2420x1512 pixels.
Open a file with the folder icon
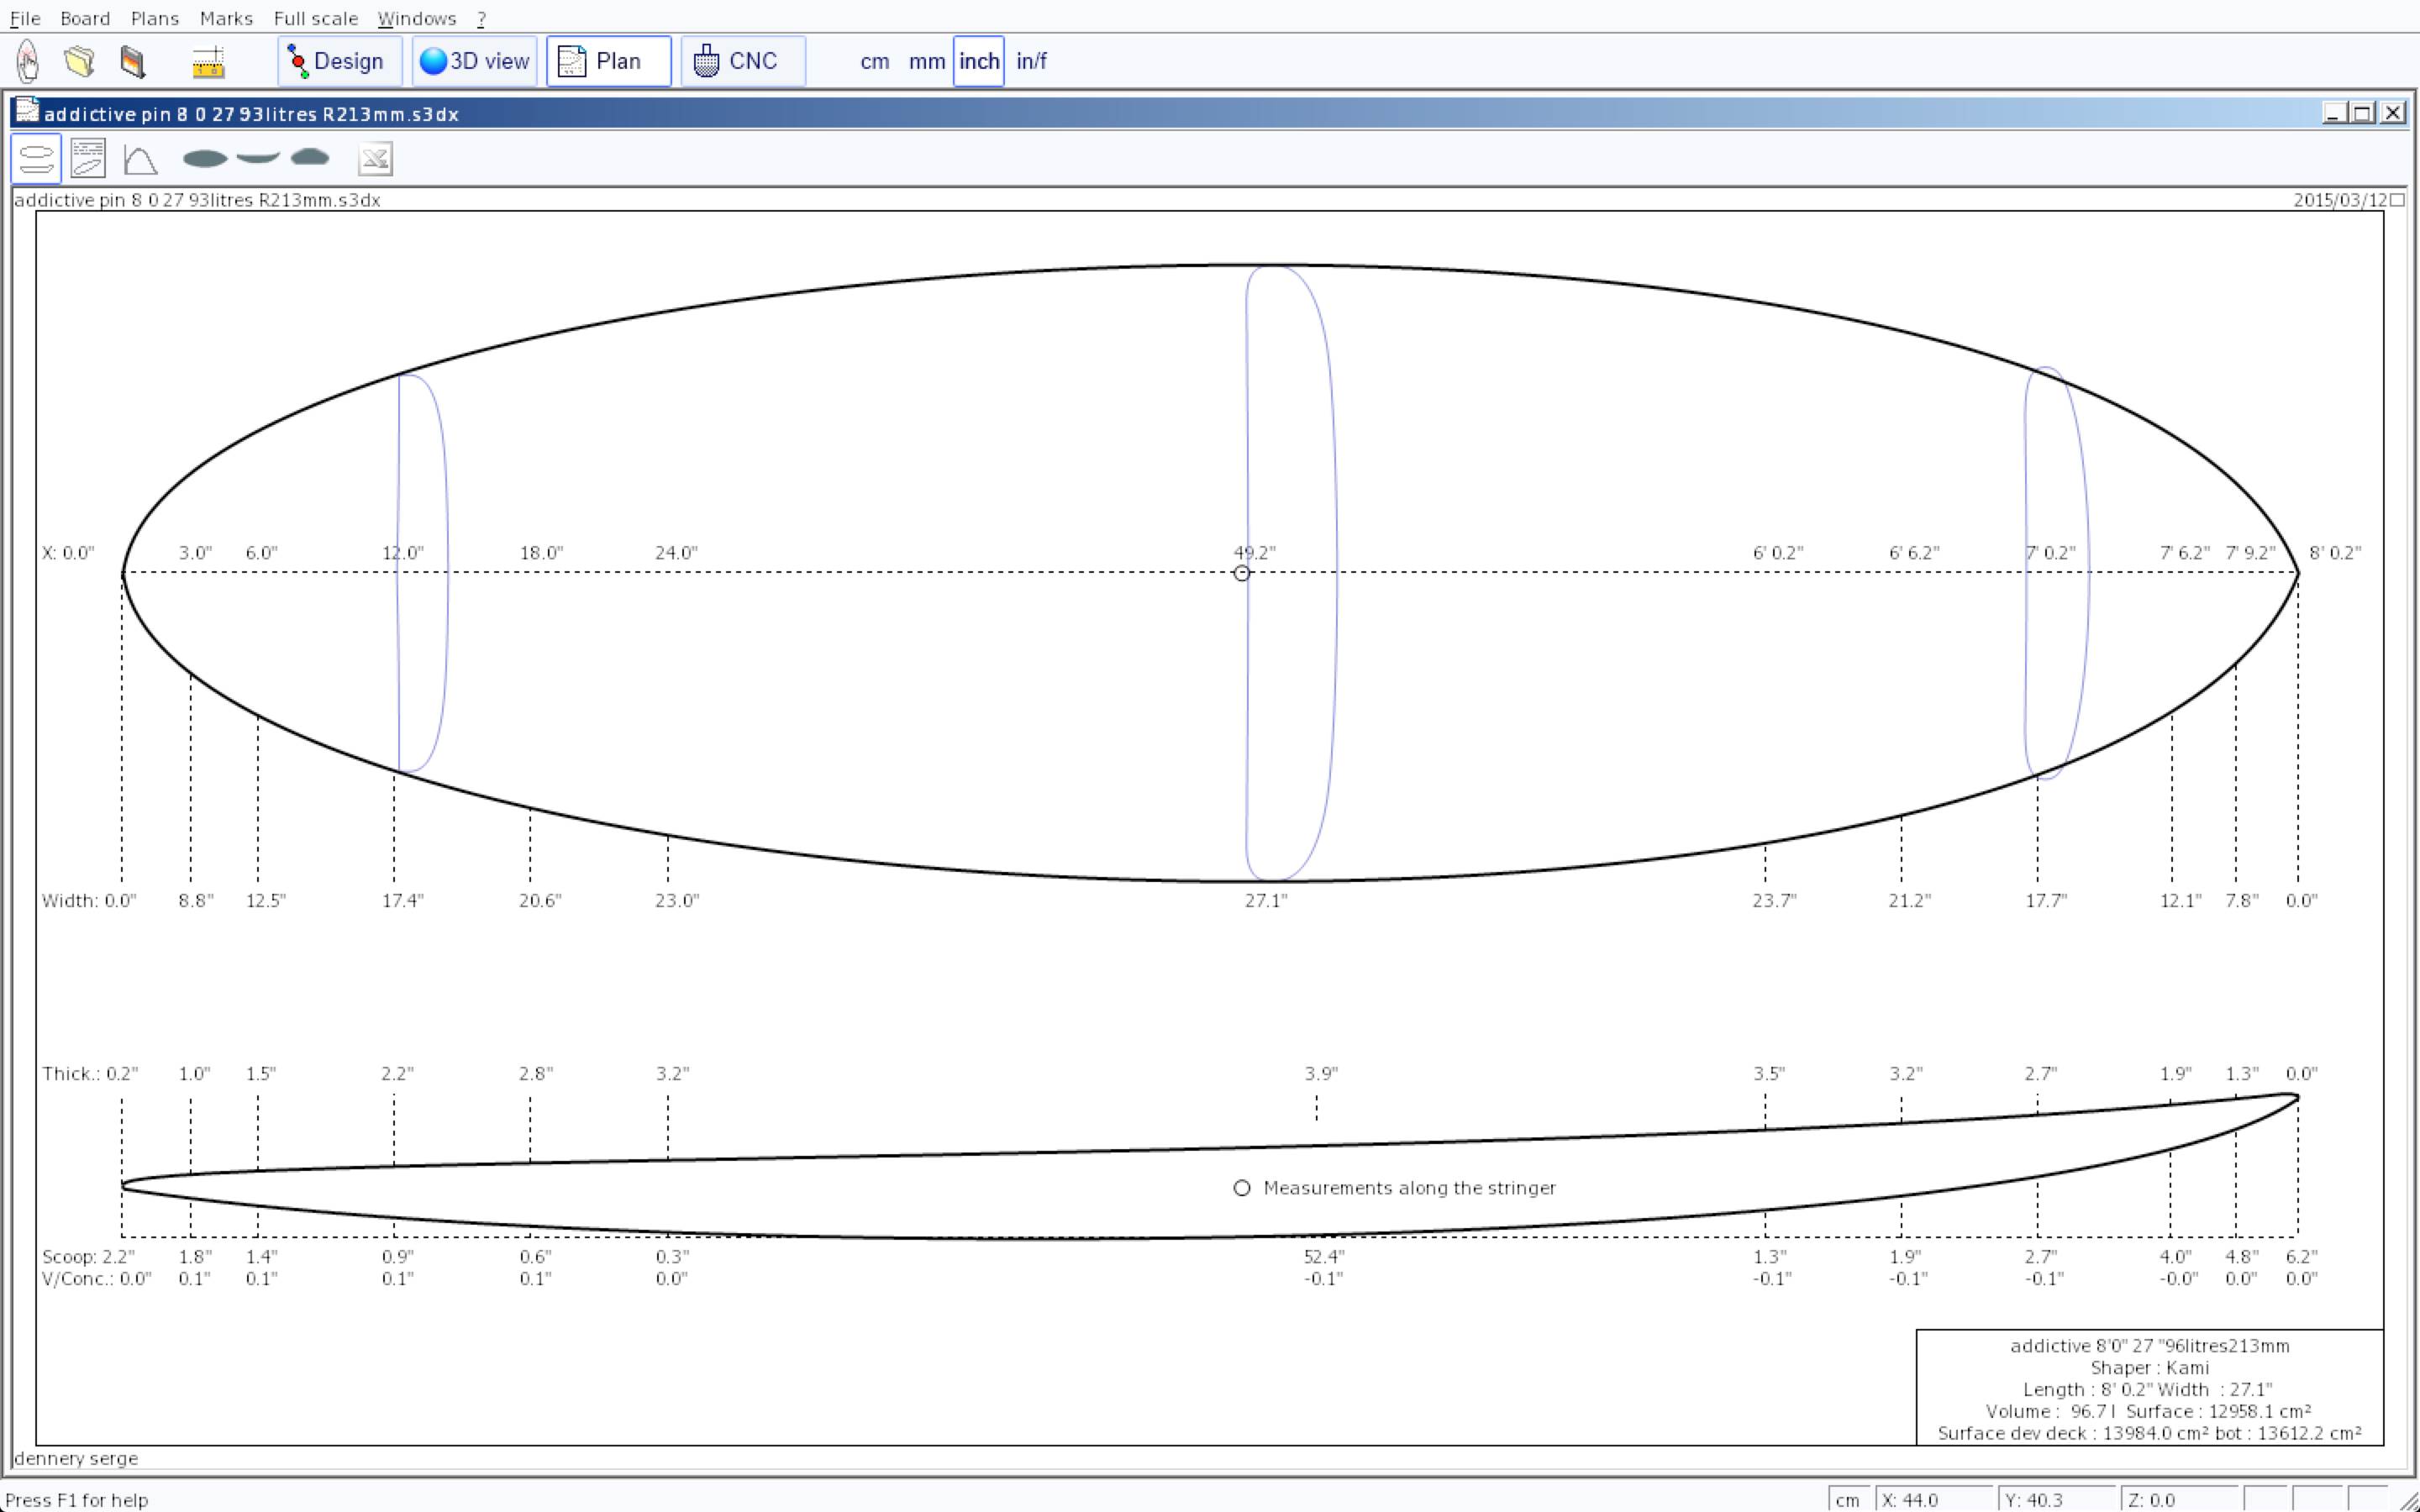[80, 61]
